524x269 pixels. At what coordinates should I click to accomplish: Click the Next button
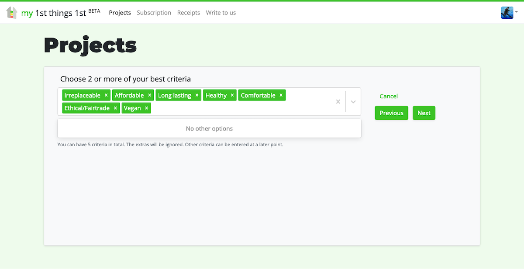tap(424, 113)
